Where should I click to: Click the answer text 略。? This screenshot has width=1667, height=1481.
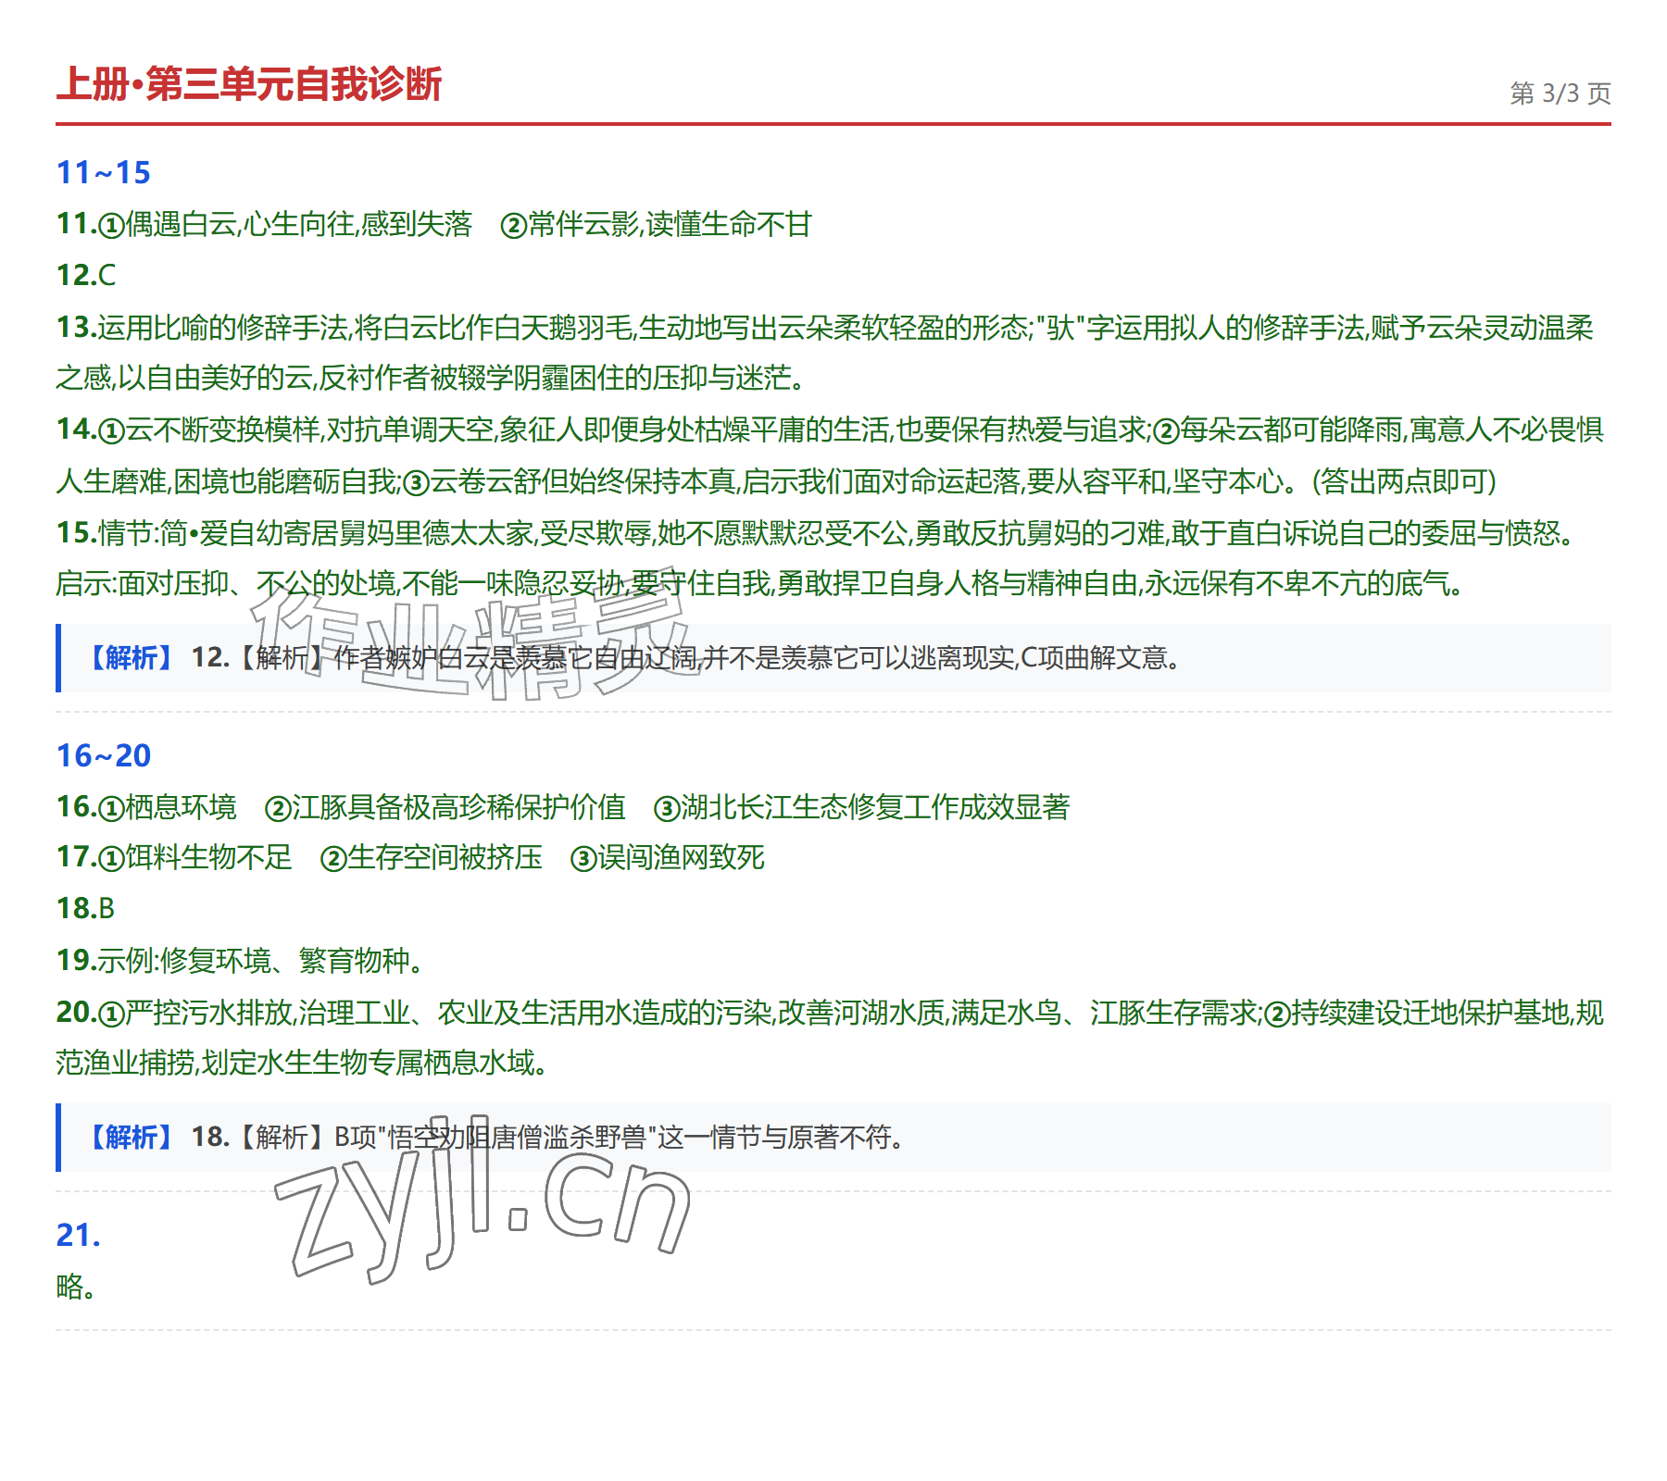(75, 1287)
